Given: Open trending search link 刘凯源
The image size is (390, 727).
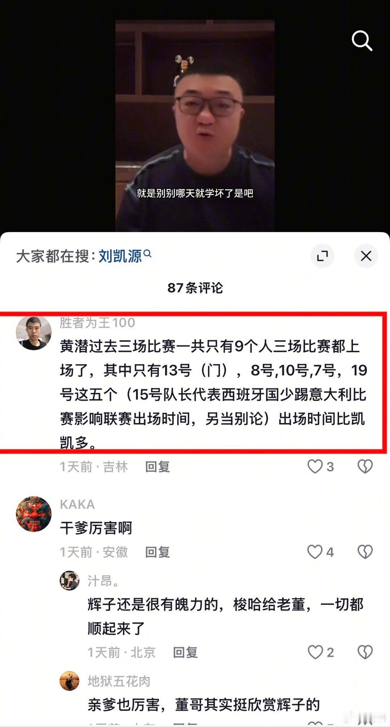Looking at the screenshot, I should point(125,256).
